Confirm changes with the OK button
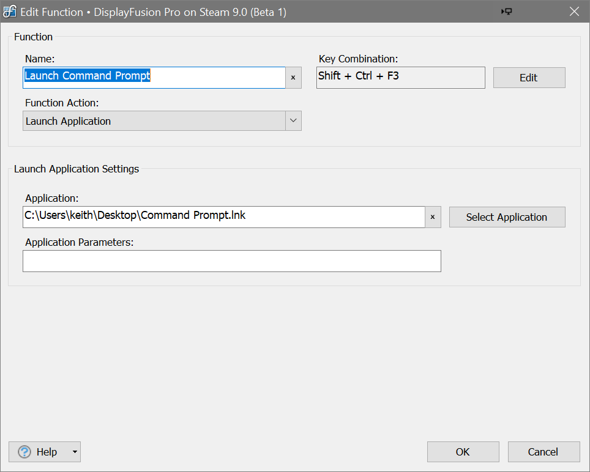 pos(463,452)
